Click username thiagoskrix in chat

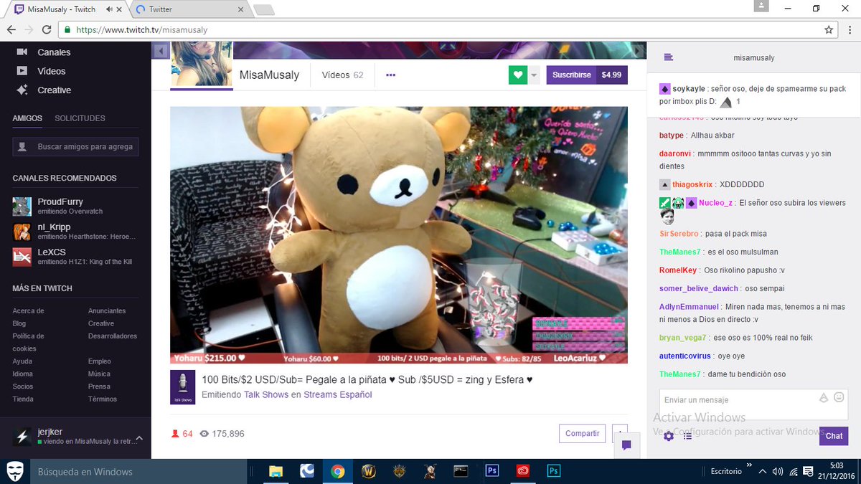click(x=693, y=184)
